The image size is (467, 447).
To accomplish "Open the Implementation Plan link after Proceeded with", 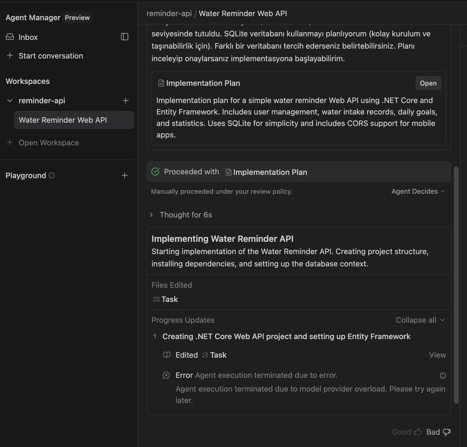I will (267, 172).
